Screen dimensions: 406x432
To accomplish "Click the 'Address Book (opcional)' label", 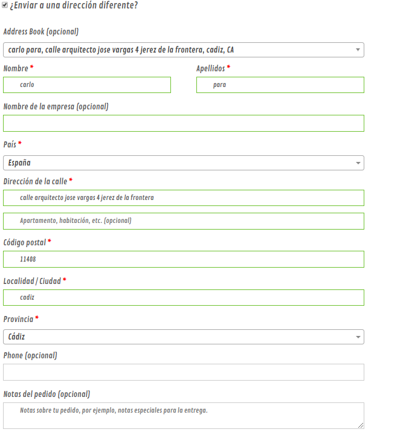I will [x=40, y=31].
